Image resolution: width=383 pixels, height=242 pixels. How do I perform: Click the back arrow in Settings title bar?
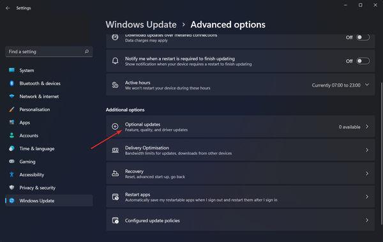(8, 8)
